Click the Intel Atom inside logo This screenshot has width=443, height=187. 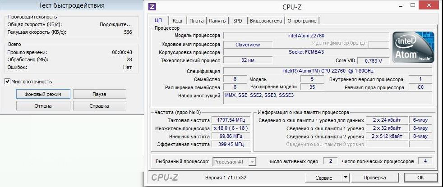coord(413,47)
